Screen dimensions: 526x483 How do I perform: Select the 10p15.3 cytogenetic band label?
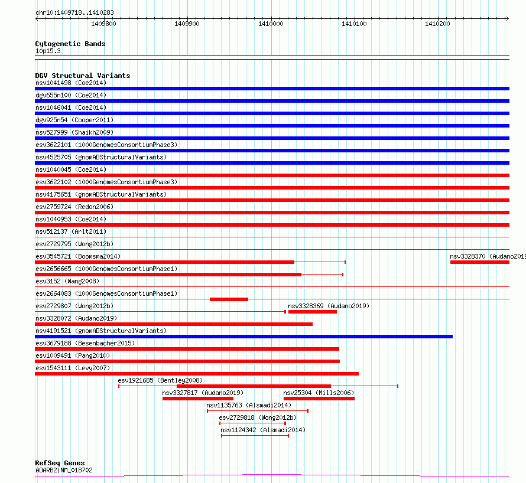click(48, 51)
